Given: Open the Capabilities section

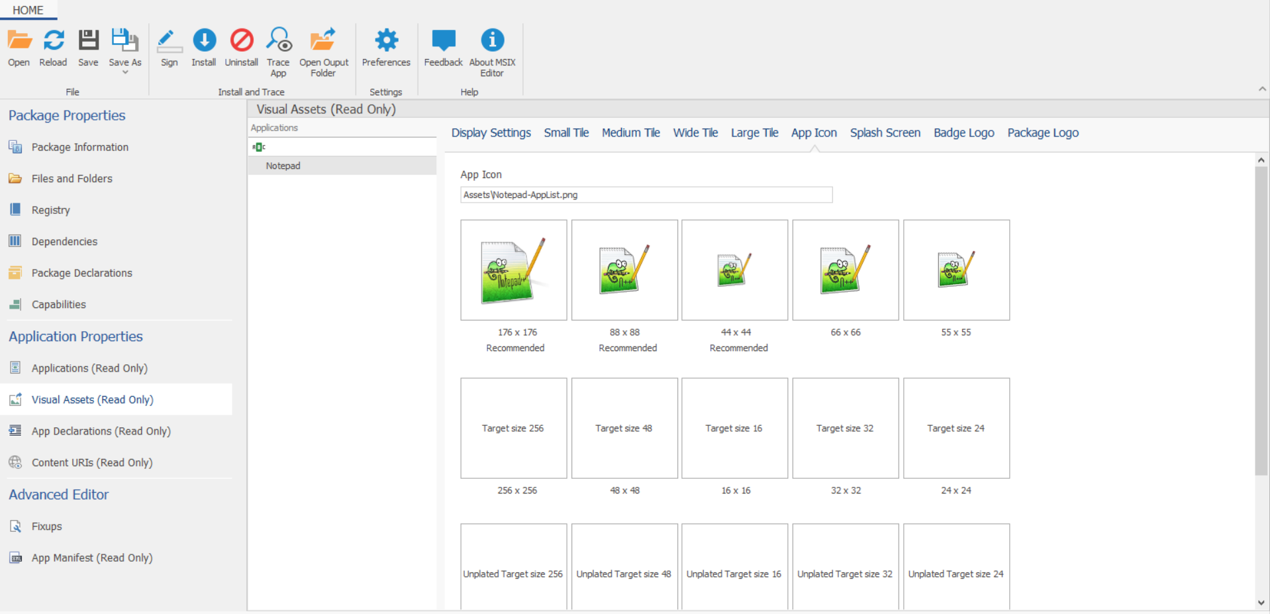Looking at the screenshot, I should [x=58, y=304].
